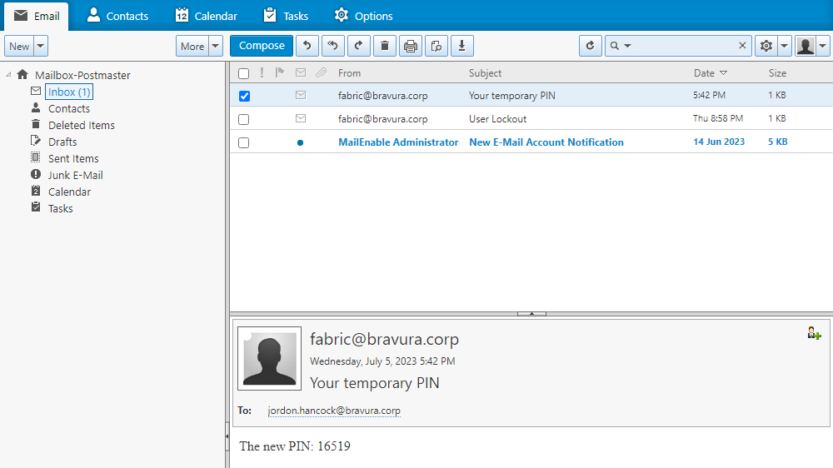The height and width of the screenshot is (468, 833).
Task: Click the jordon.hancock@bravura.corp recipient link
Action: point(334,411)
